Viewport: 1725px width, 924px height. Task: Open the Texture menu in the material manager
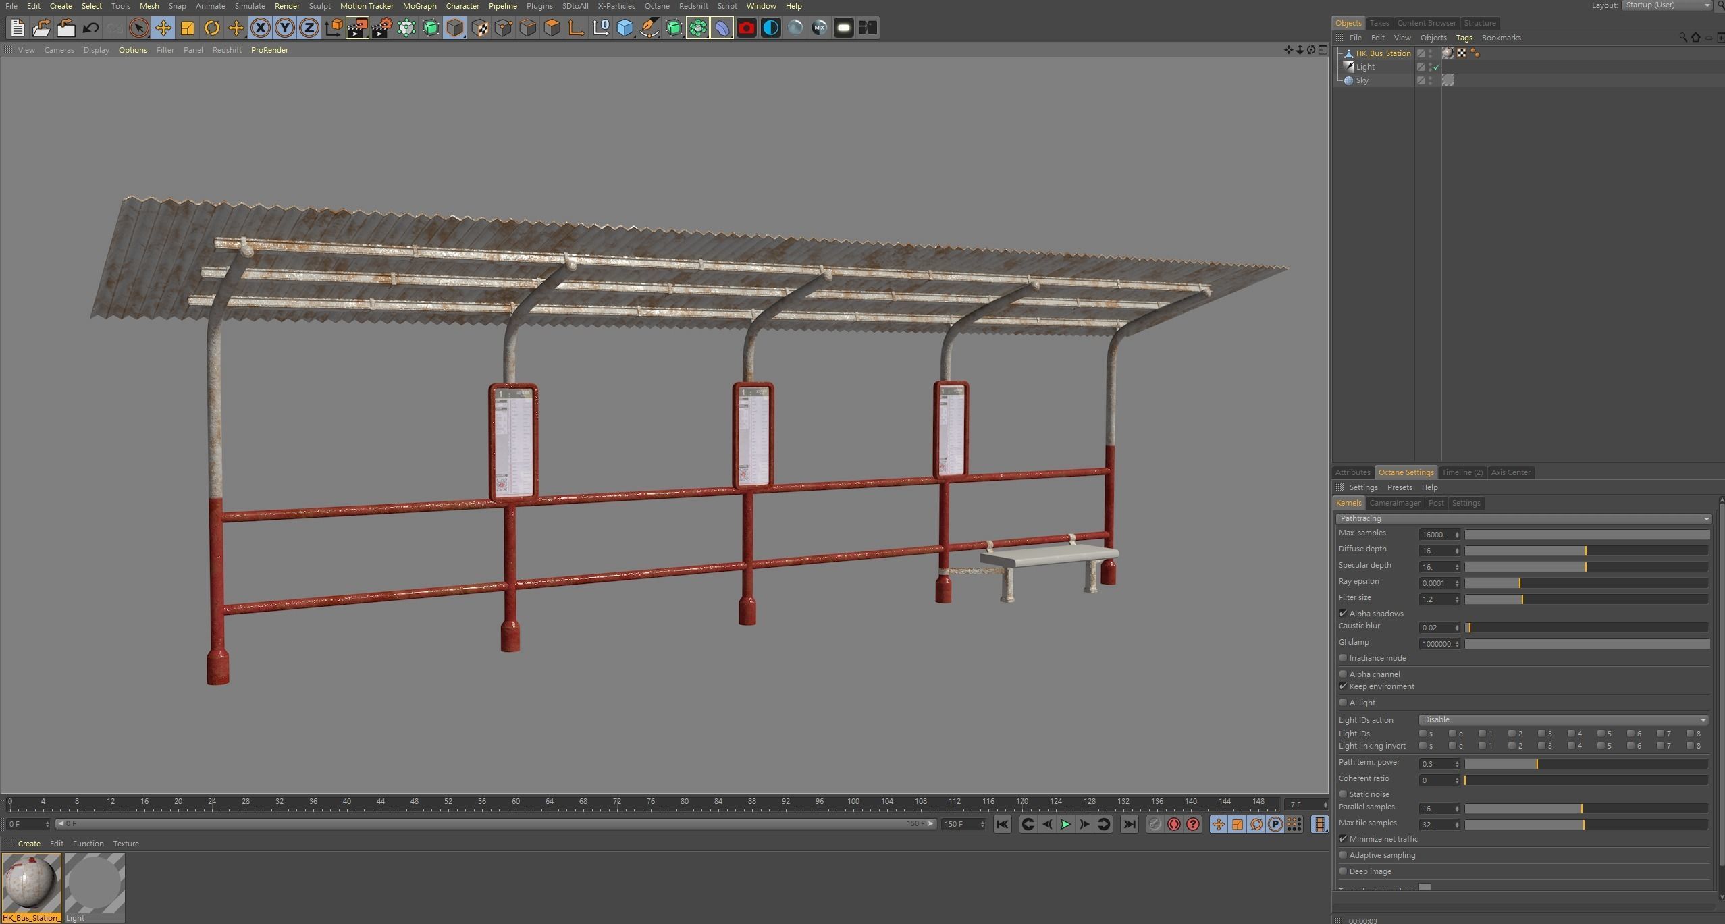point(126,844)
